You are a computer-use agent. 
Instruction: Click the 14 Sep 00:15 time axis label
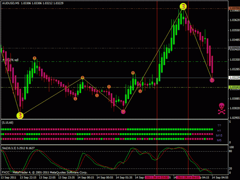86,177
